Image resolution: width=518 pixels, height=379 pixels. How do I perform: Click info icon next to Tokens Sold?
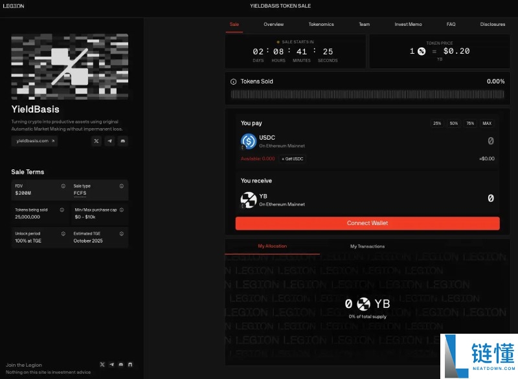coord(234,81)
